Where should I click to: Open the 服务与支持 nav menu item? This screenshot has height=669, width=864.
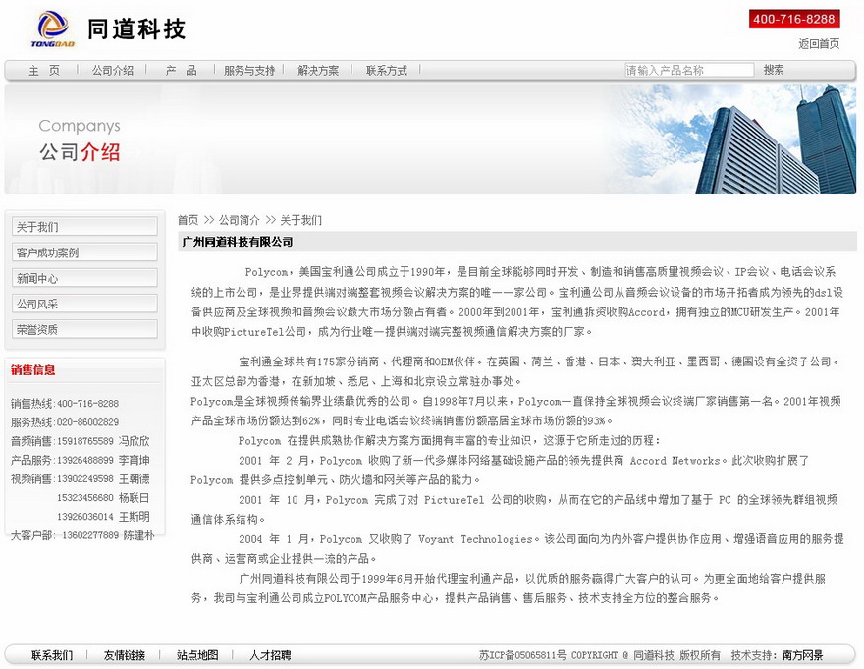(249, 70)
